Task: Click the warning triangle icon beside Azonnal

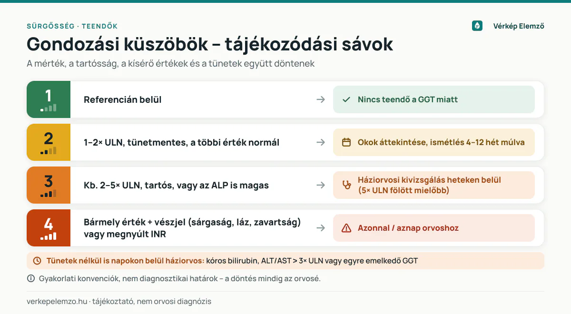Action: pyautogui.click(x=347, y=228)
